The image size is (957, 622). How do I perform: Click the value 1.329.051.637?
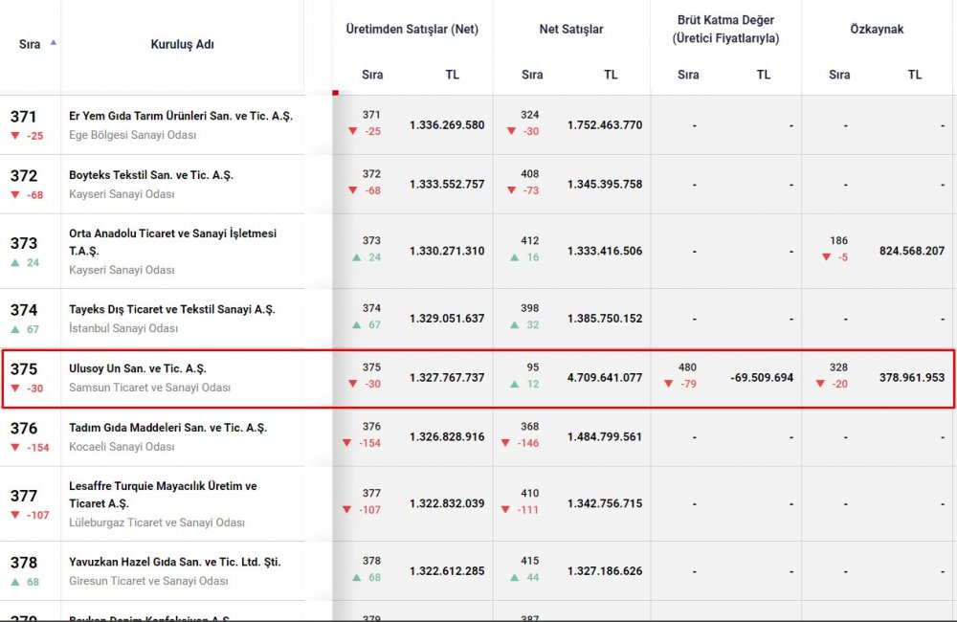447,318
